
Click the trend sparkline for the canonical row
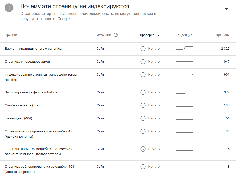coord(184,48)
